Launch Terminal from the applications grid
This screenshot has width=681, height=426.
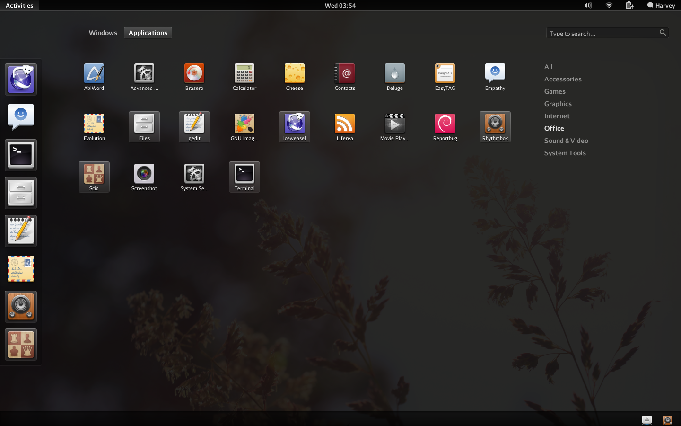(244, 177)
